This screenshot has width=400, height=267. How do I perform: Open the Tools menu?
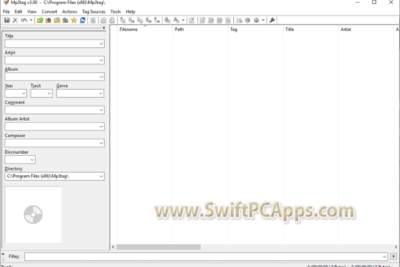[x=116, y=12]
